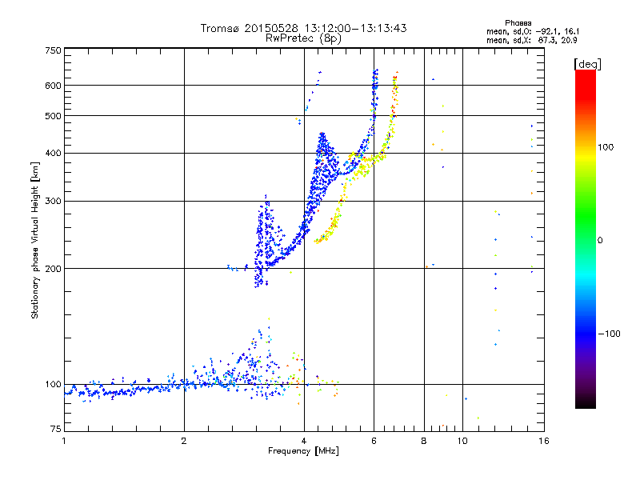Click the '[deg]' colorbar unit label

(587, 64)
